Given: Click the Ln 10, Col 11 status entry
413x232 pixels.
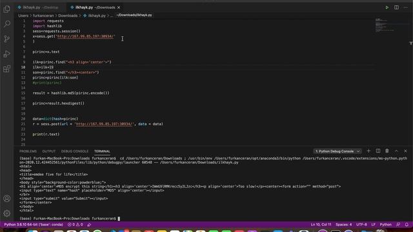Looking at the screenshot, I should [321, 224].
